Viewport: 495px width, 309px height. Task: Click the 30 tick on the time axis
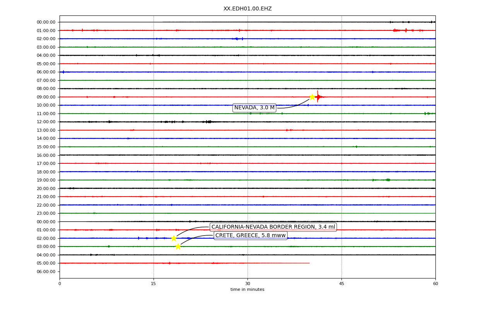pyautogui.click(x=247, y=284)
